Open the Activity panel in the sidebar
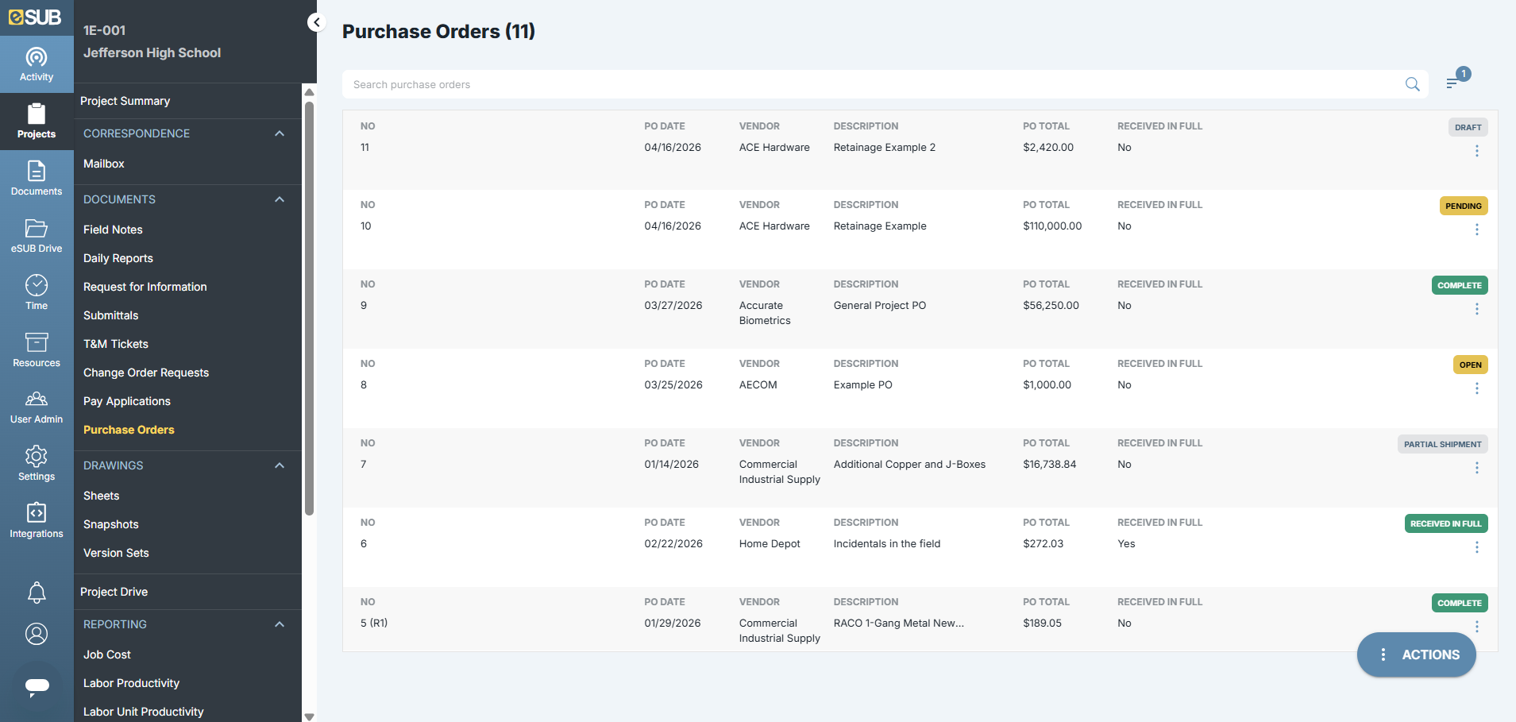 (37, 64)
